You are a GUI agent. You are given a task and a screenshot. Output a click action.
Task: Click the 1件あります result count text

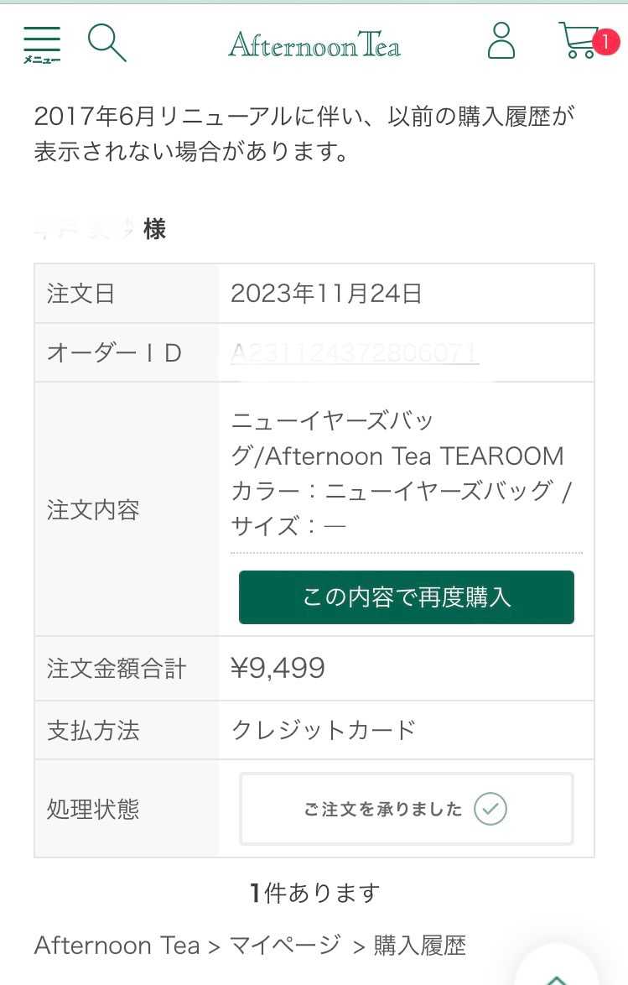314,893
